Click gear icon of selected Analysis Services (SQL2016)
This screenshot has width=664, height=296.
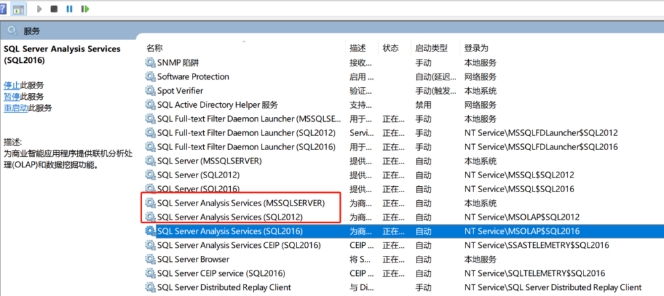[x=150, y=231]
